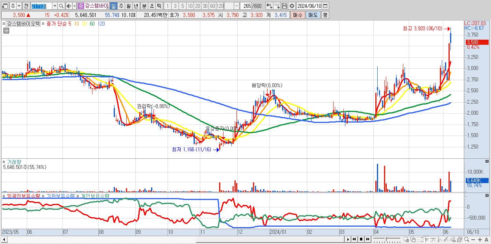Click the candle count field showing 265
This screenshot has width=491, height=244.
246,6
